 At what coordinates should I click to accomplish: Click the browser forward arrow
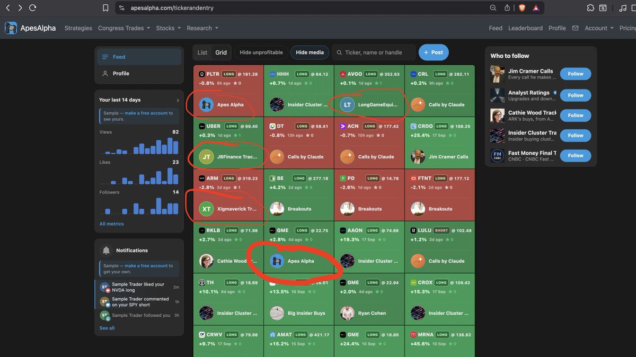click(x=20, y=8)
